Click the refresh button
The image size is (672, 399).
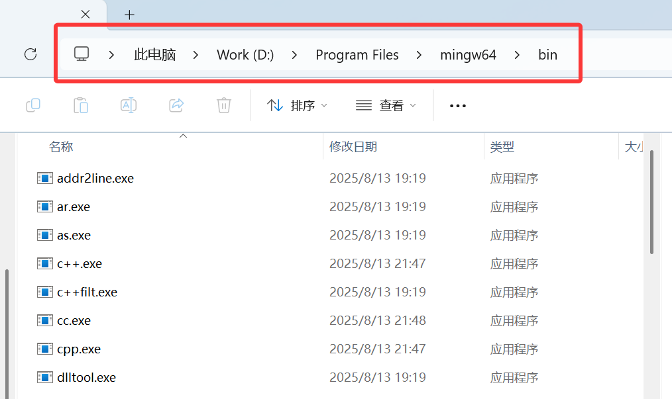30,54
